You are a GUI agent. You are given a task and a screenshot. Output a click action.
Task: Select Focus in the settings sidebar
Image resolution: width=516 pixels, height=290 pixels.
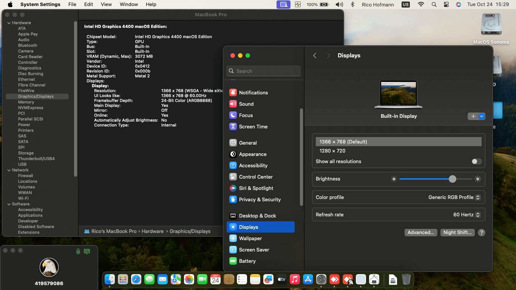click(246, 115)
